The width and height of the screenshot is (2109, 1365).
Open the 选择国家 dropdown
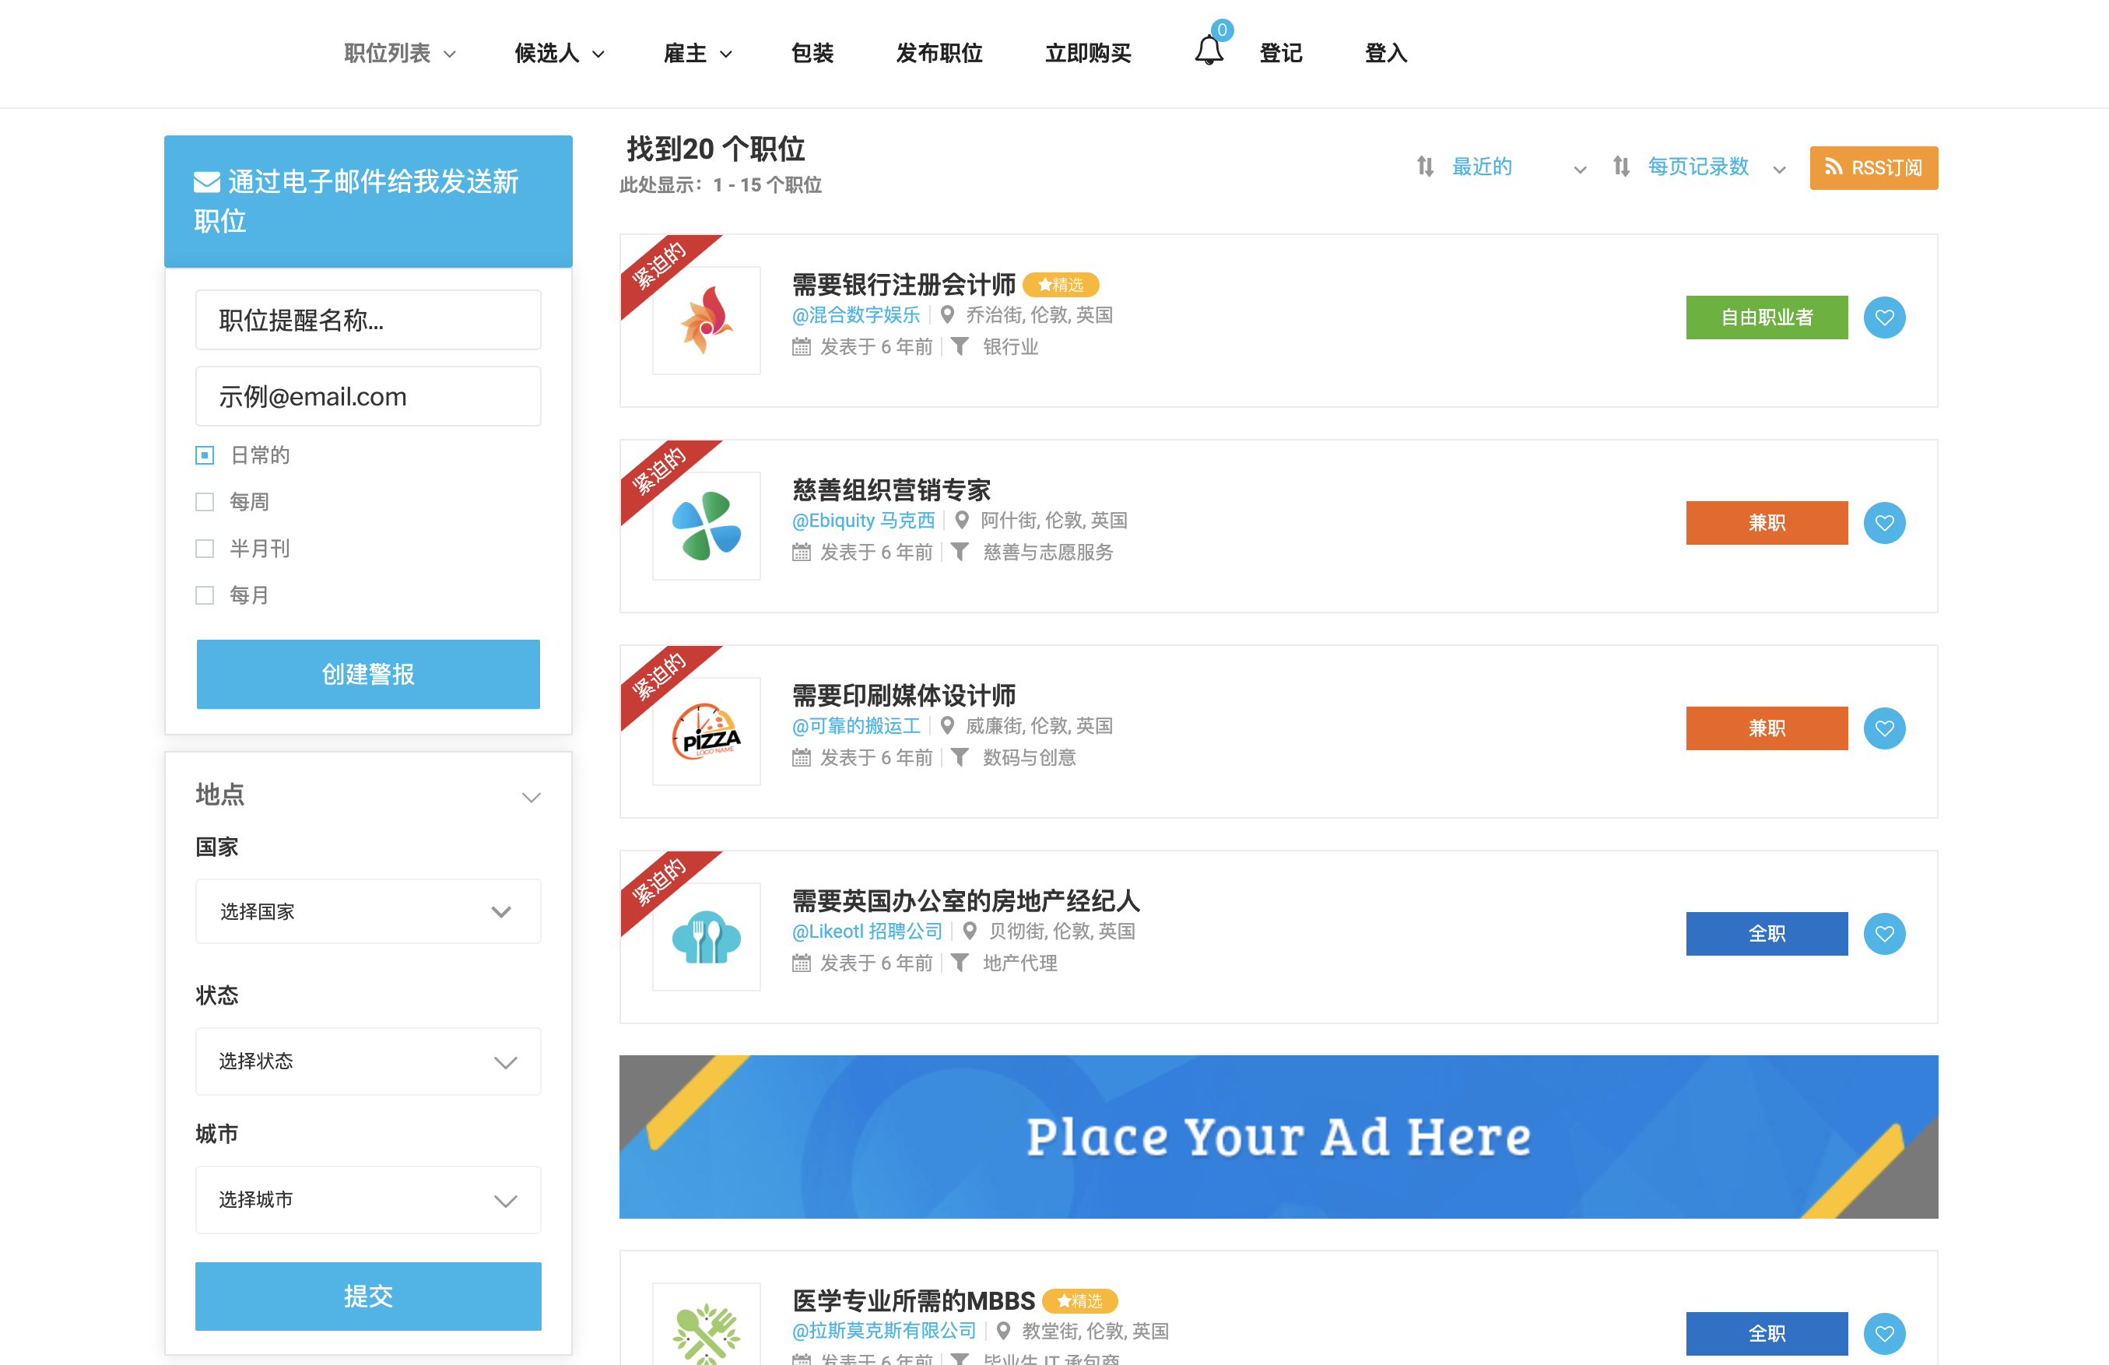point(368,912)
